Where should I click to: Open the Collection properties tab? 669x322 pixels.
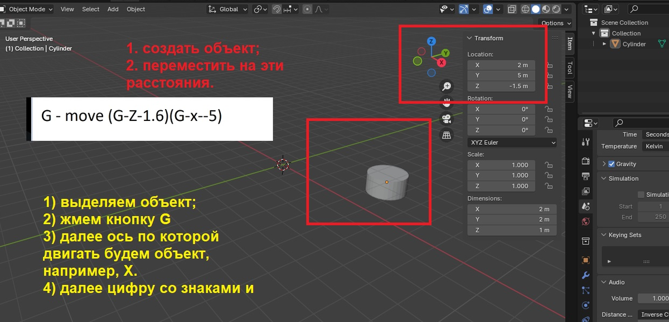click(585, 241)
